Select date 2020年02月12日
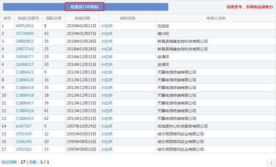Image resolution: width=276 pixels, height=167 pixels. point(82,26)
